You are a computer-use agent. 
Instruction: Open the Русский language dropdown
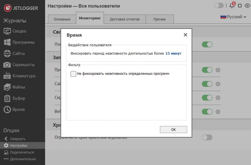click(233, 17)
